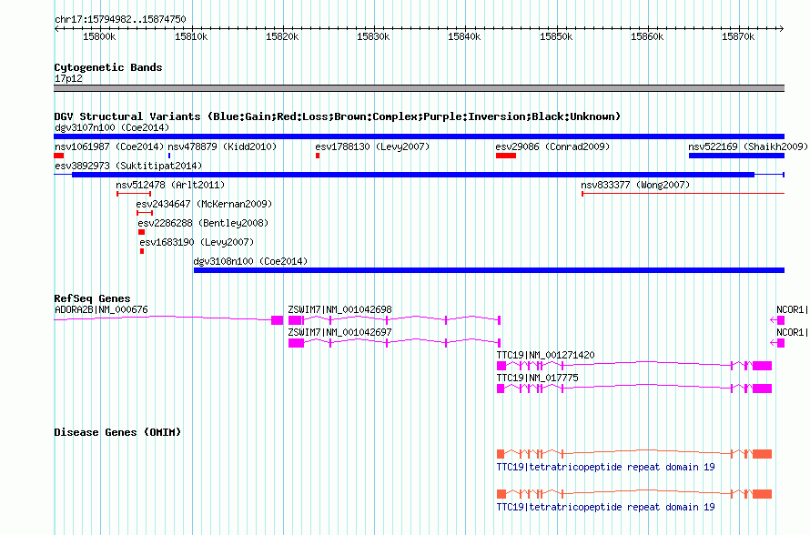
Task: Click the 15870k ruler tick label
Action: [x=738, y=36]
